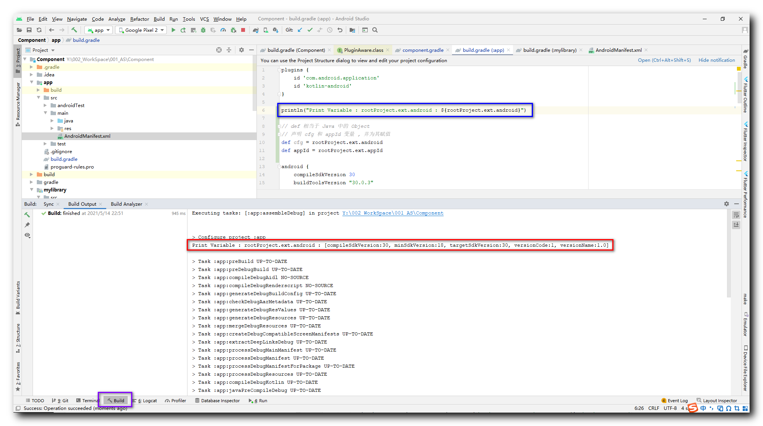Image resolution: width=763 pixels, height=426 pixels.
Task: Click locate target icon in Project panel
Action: point(219,50)
